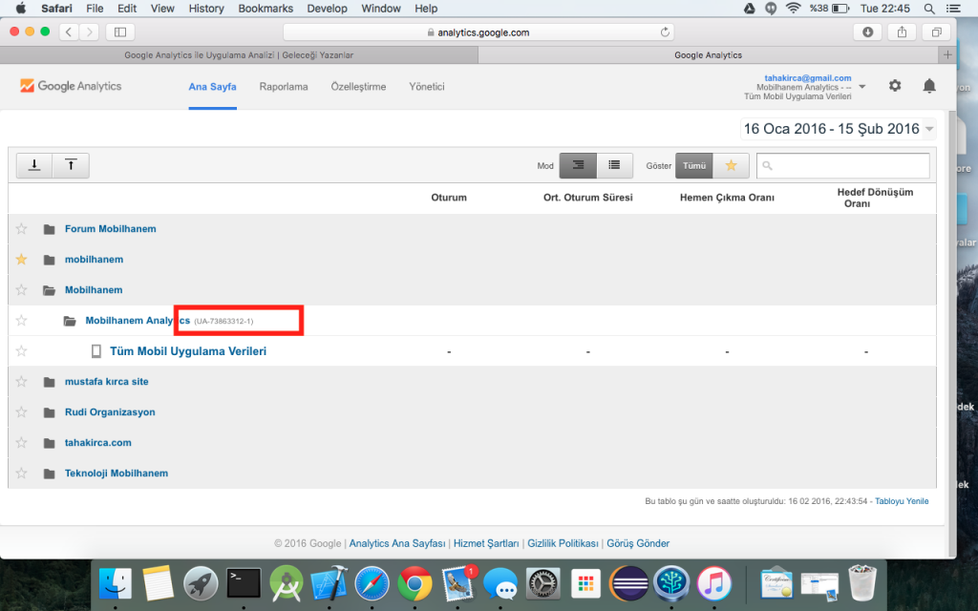Open the Safari Develop menu
978x611 pixels.
click(328, 8)
